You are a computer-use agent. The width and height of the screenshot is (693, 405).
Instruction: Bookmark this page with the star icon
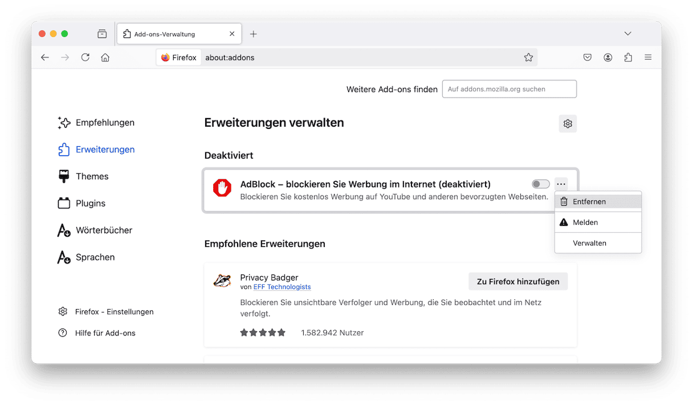(x=528, y=58)
